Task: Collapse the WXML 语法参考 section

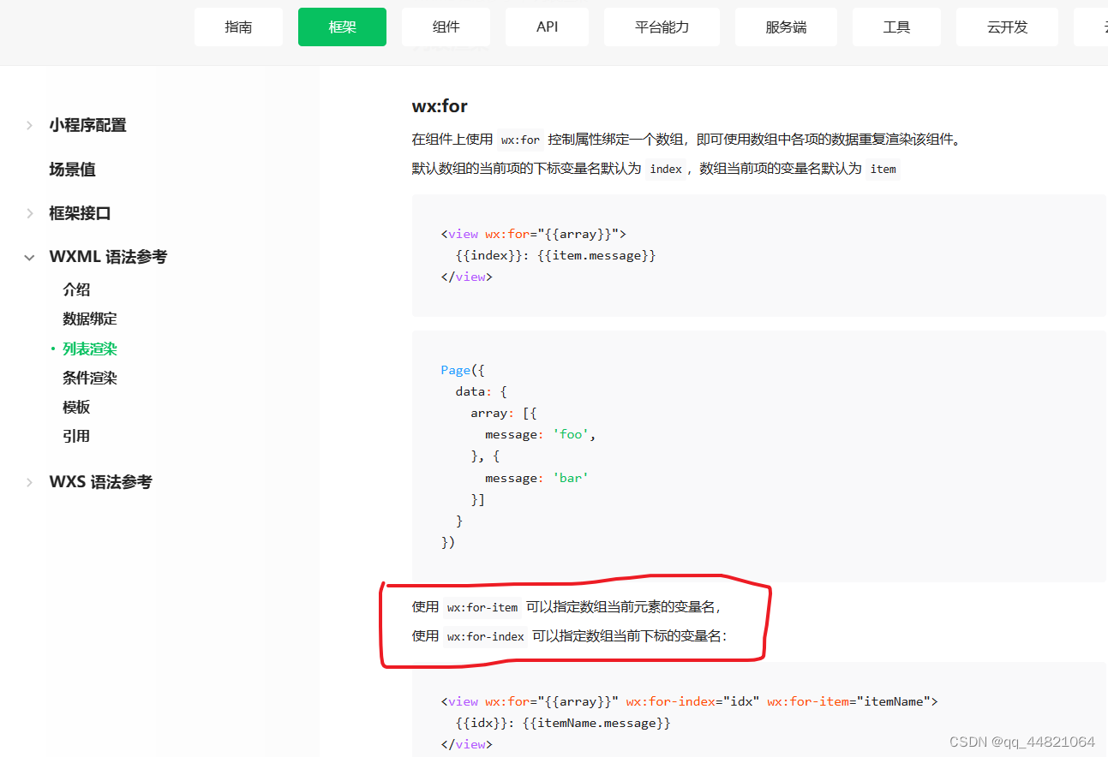Action: pos(108,256)
